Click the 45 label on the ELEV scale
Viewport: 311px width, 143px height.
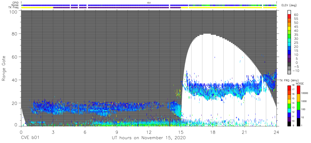296,27
